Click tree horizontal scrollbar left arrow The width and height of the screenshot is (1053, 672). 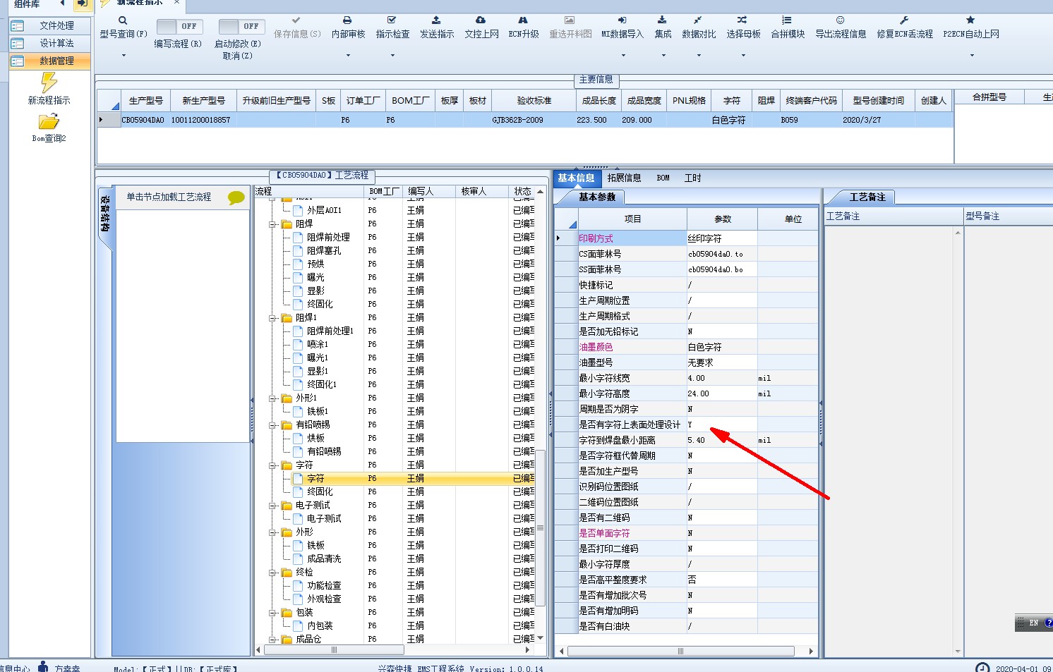pyautogui.click(x=258, y=650)
